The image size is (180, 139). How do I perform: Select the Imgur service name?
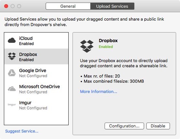[x=25, y=103]
